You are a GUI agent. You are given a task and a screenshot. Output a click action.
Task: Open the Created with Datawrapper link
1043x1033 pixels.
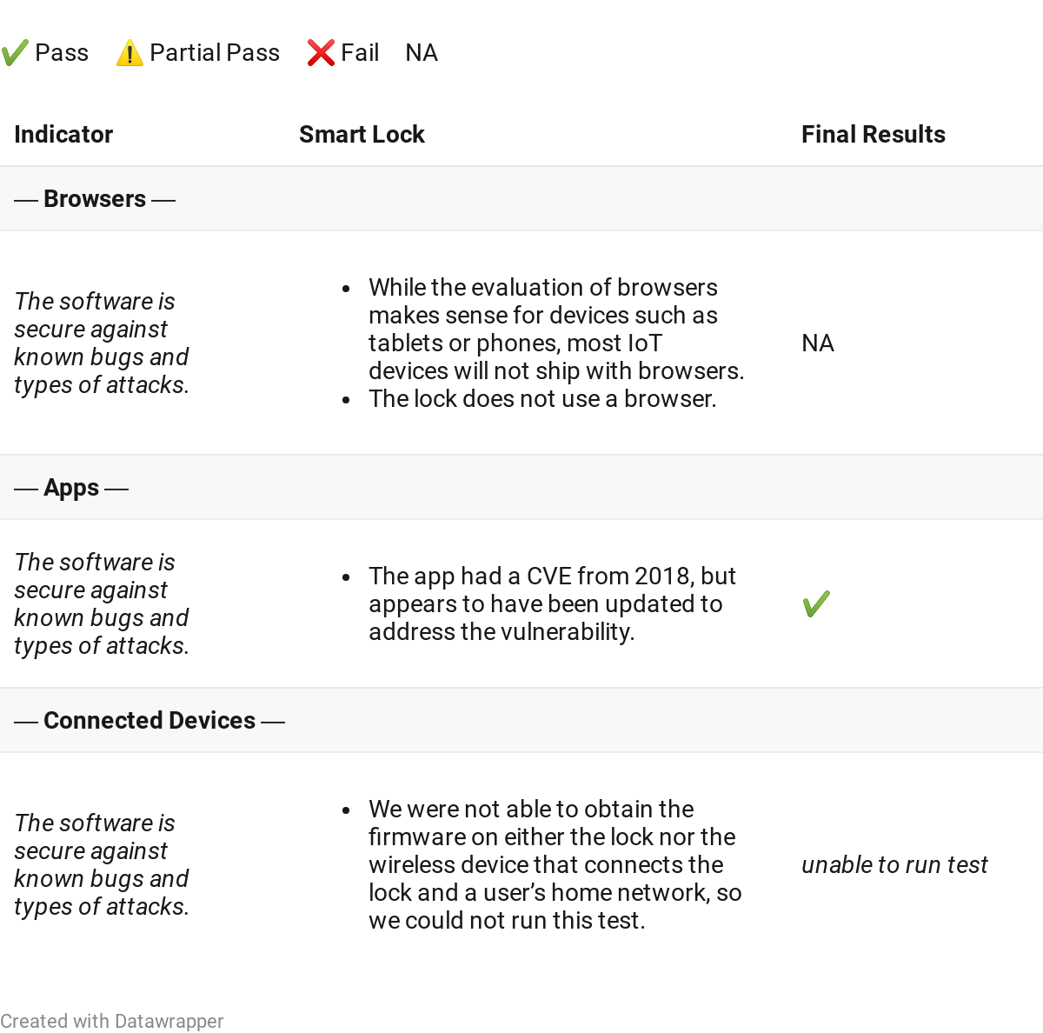pyautogui.click(x=112, y=1021)
